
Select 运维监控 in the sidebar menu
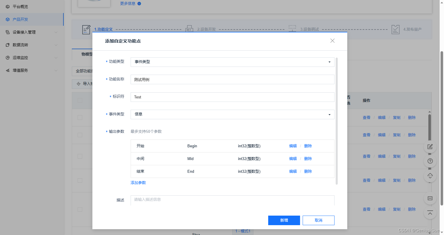(x=32, y=58)
